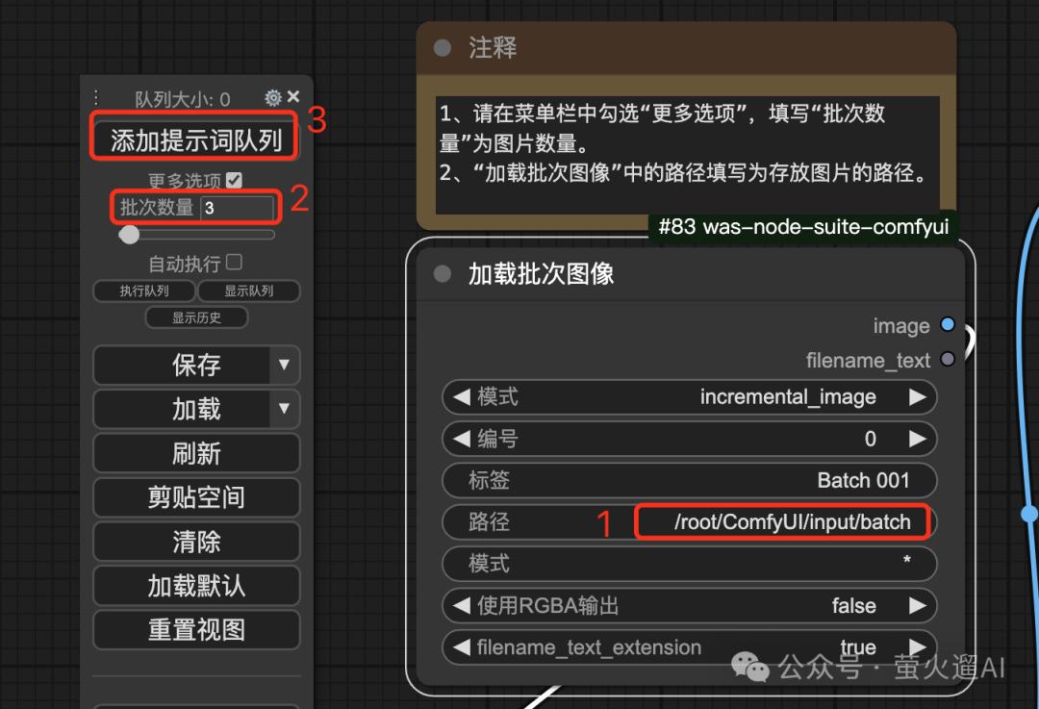Viewport: 1039px width, 709px height.
Task: Click the panel drag handle dots
Action: click(x=96, y=97)
